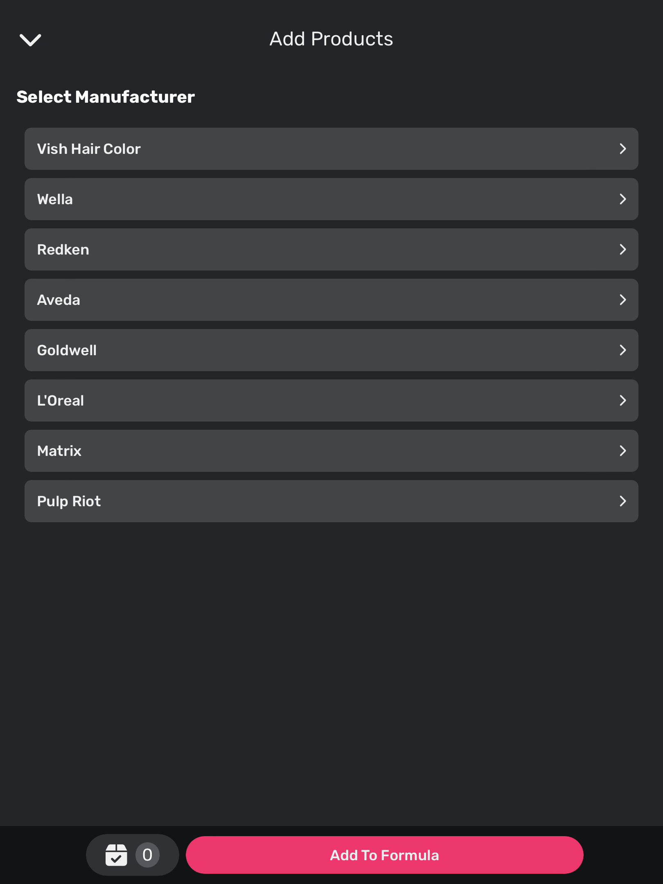Expand the Redken chevron arrow

pyautogui.click(x=622, y=250)
